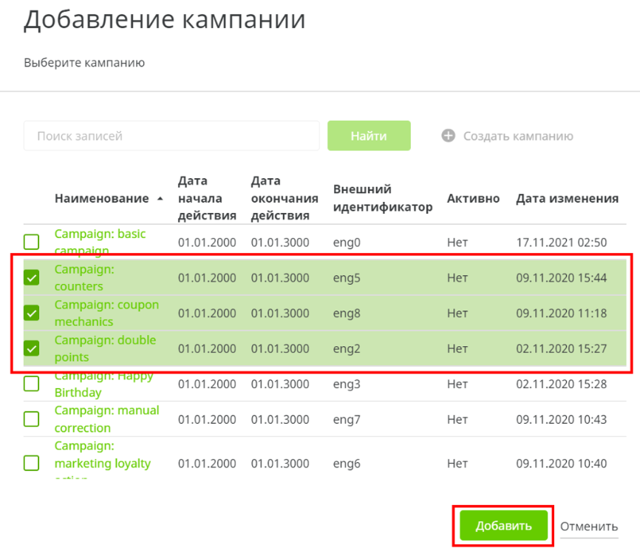This screenshot has height=548, width=640.
Task: Tick the Campaign: Happy Birthday checkbox
Action: [31, 384]
